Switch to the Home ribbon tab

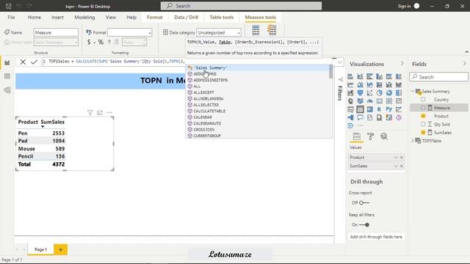(35, 18)
